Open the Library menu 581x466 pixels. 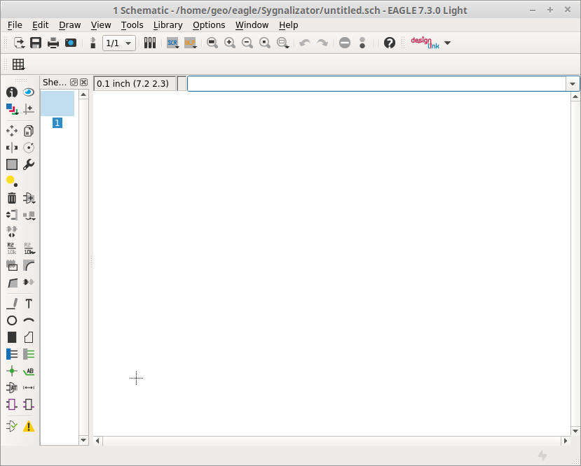(168, 24)
